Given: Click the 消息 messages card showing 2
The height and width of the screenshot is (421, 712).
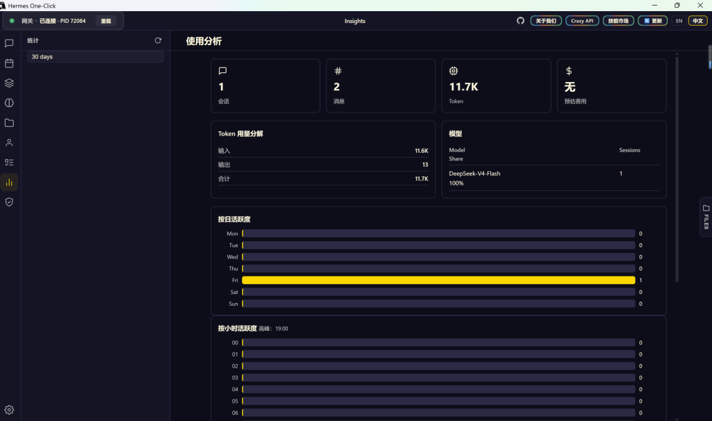Looking at the screenshot, I should 380,85.
